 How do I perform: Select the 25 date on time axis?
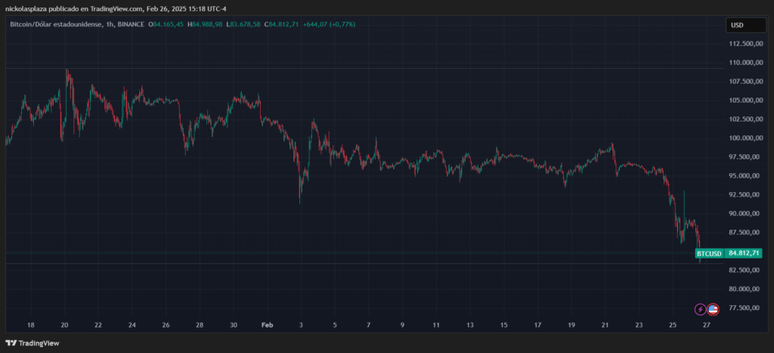tap(673, 325)
